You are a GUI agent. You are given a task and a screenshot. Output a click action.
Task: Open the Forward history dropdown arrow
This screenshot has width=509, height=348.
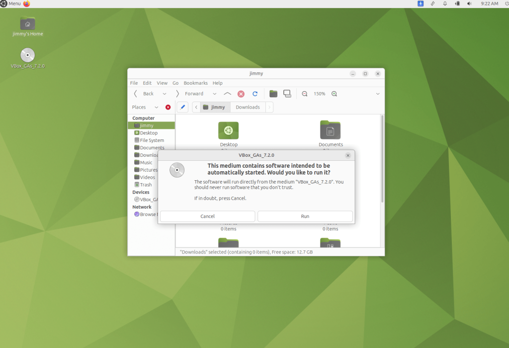click(215, 94)
